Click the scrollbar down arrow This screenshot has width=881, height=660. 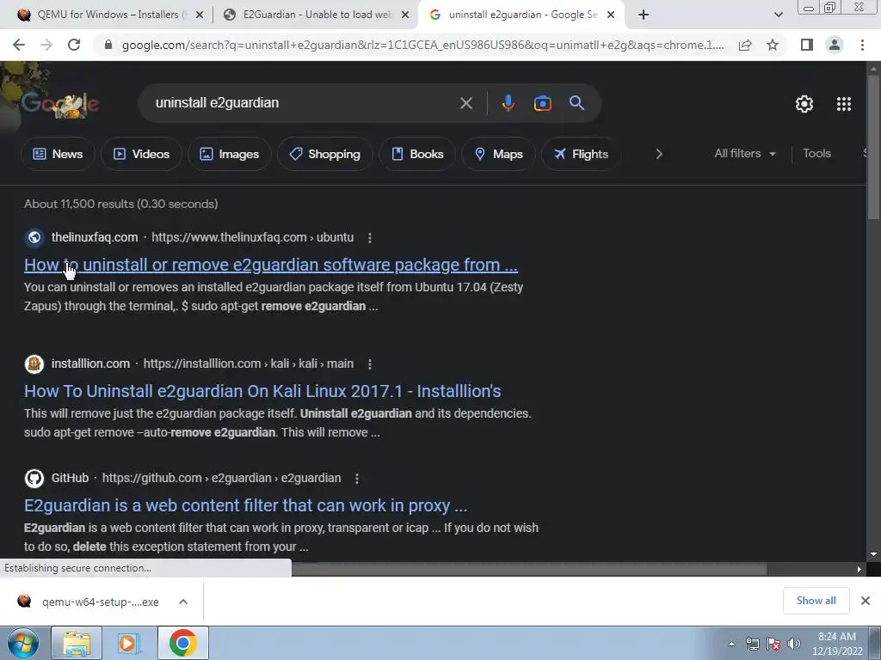coord(873,554)
